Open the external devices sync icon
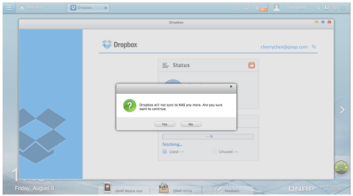 (246, 8)
